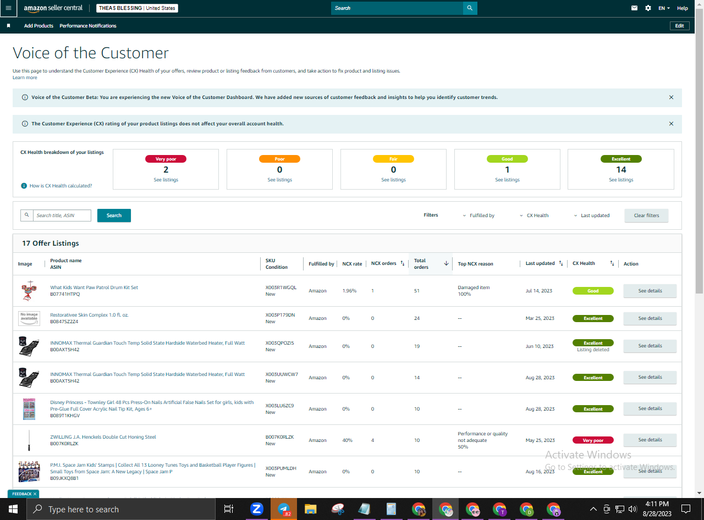Open the Windows Start menu
This screenshot has width=704, height=520.
click(13, 509)
